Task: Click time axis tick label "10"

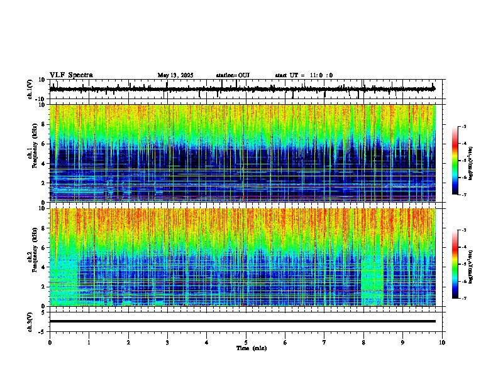Action: pyautogui.click(x=442, y=343)
